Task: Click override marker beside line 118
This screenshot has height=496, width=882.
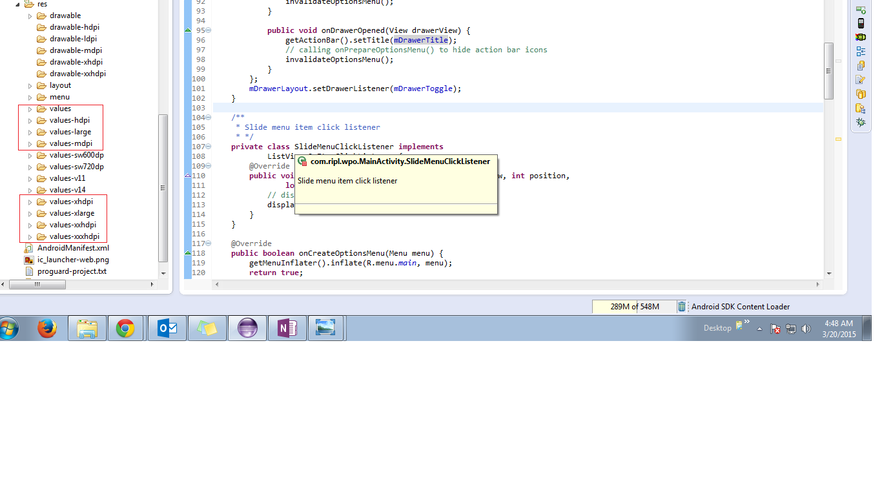Action: tap(188, 253)
